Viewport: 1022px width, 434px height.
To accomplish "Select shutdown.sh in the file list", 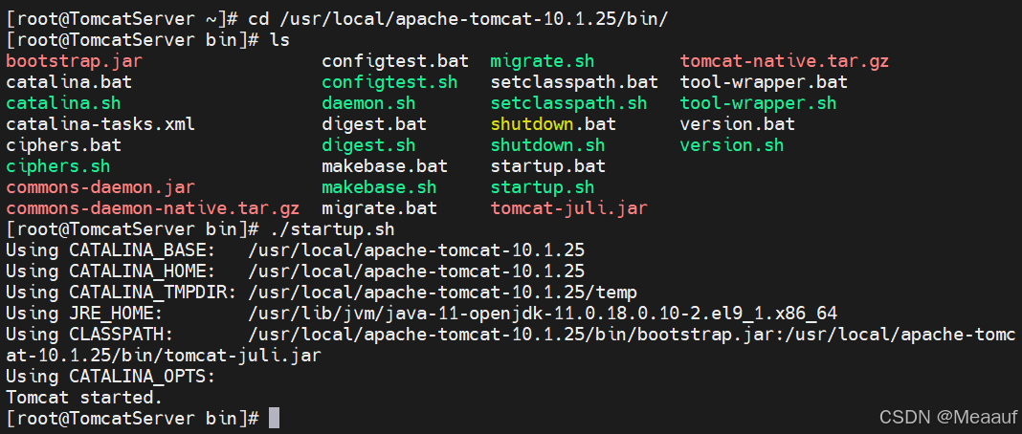I will [547, 145].
